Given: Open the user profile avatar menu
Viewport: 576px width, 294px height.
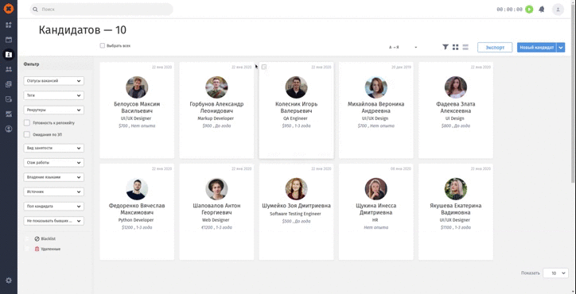Looking at the screenshot, I should (558, 10).
